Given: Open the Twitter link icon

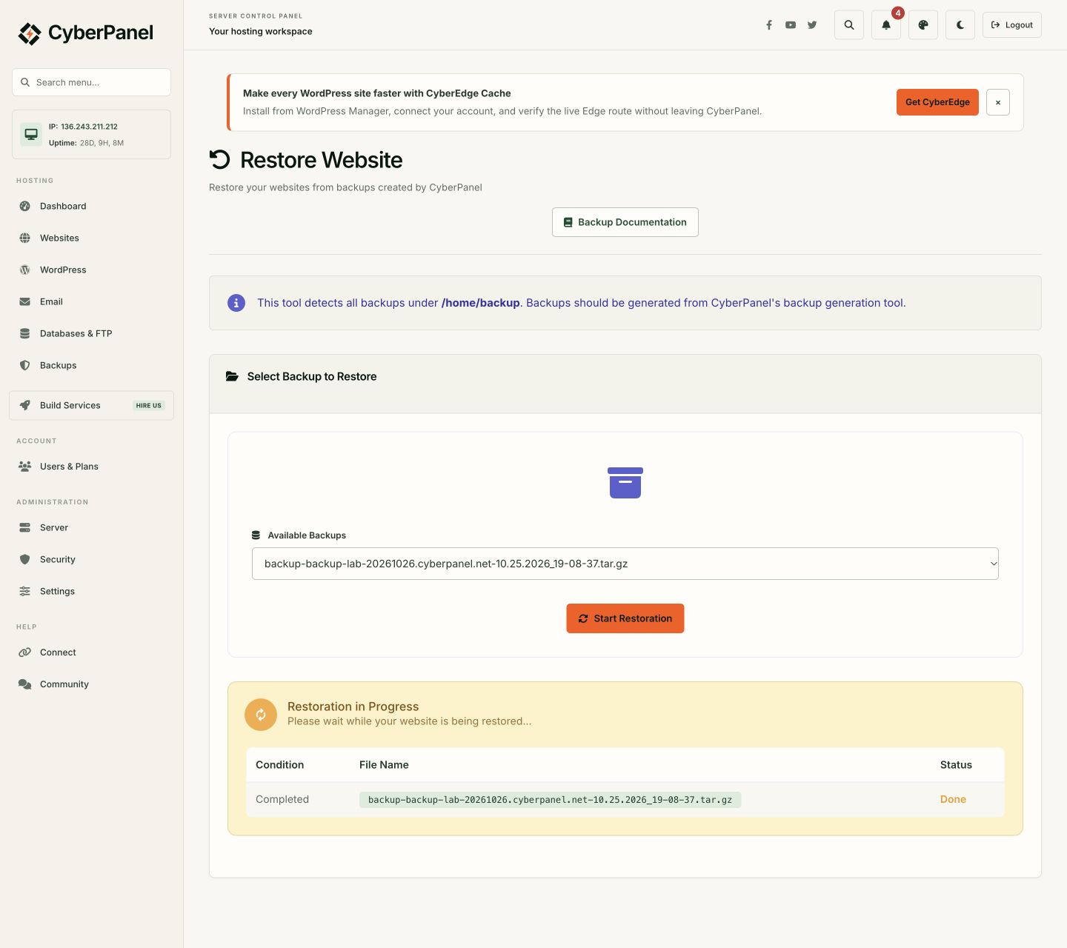Looking at the screenshot, I should click(812, 25).
